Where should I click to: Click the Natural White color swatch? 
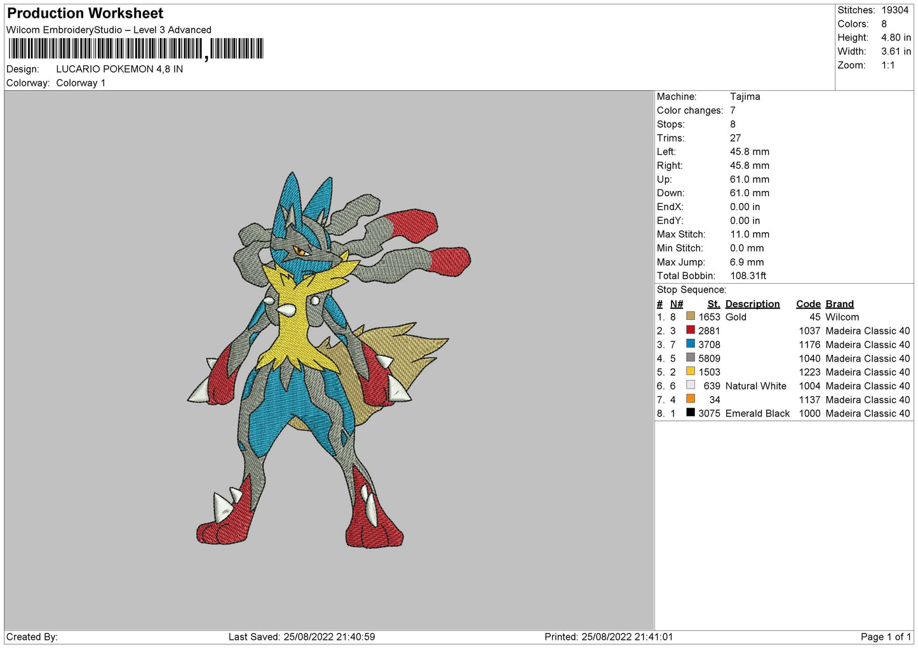pyautogui.click(x=690, y=385)
